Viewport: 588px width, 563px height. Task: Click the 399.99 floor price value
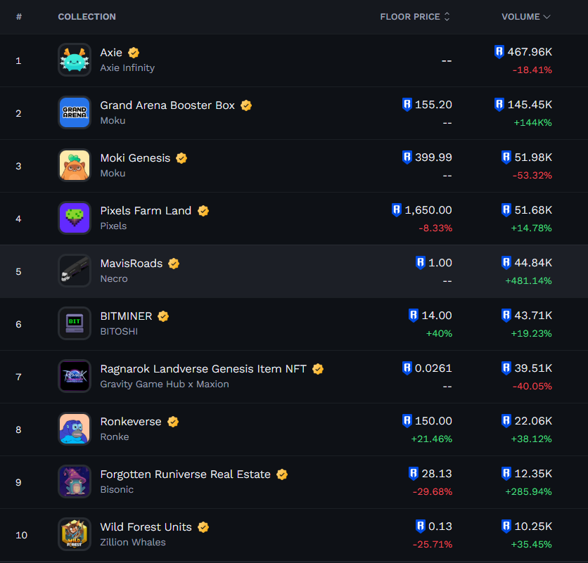point(433,157)
